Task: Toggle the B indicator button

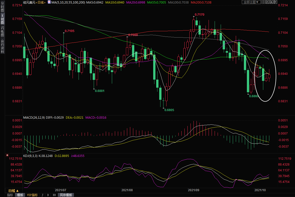Action: (x=48, y=195)
